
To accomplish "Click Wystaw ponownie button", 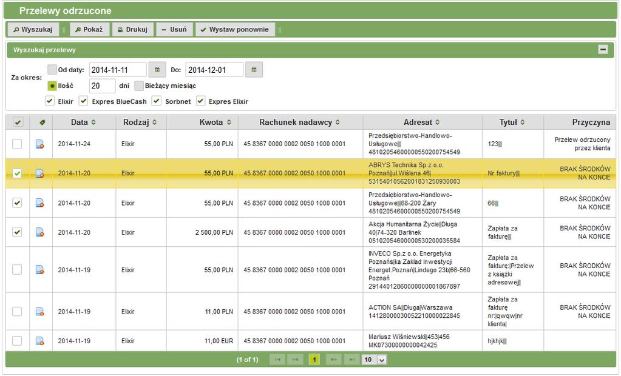I will click(x=235, y=29).
